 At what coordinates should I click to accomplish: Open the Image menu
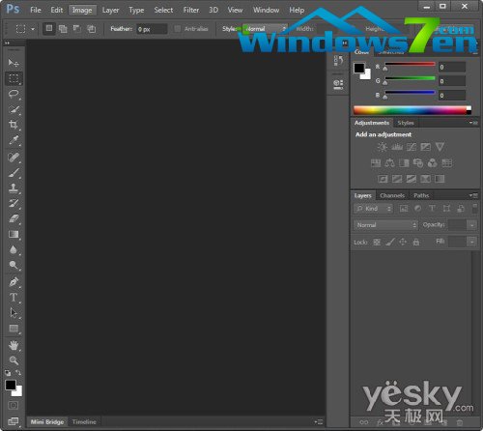(82, 10)
